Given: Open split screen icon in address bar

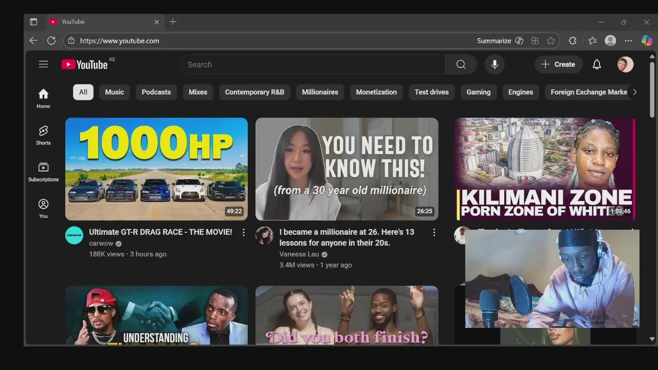Looking at the screenshot, I should [535, 41].
